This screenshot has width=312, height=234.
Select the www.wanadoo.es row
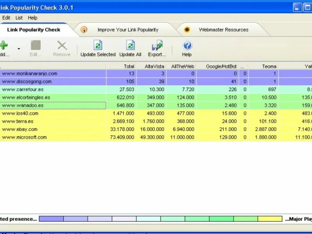156,105
